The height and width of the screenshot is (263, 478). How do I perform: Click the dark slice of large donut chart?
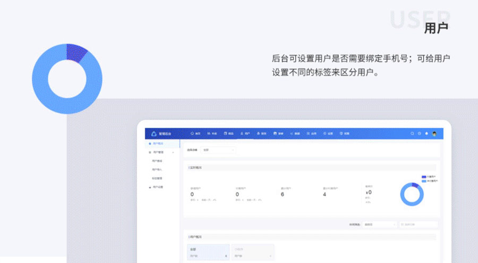pos(75,52)
